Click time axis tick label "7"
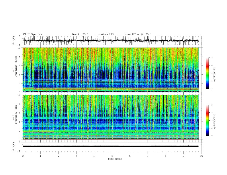Viewport: 227px width, 175px height. 148,156
